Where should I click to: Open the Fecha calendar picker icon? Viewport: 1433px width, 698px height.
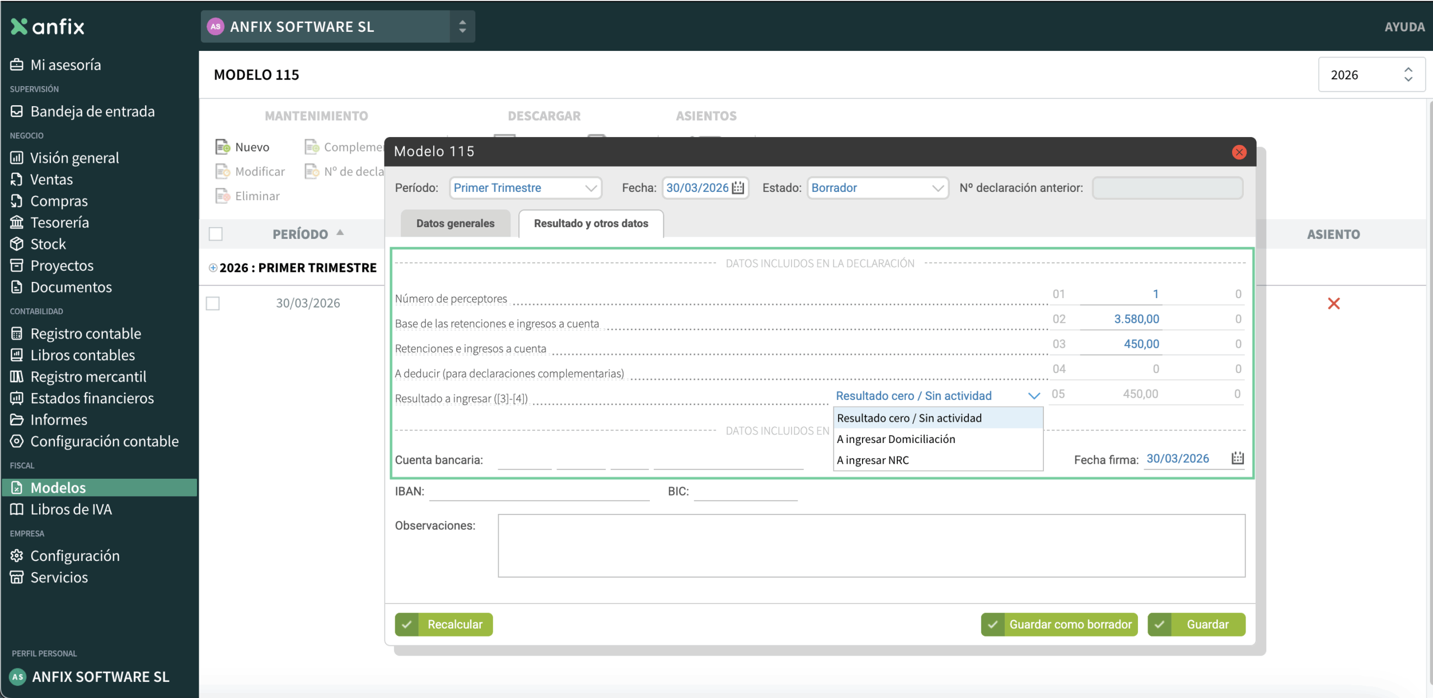(x=738, y=188)
